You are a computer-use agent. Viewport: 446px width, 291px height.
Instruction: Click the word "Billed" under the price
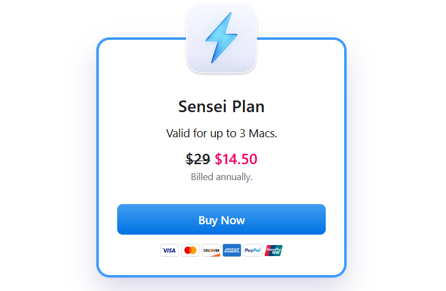pyautogui.click(x=203, y=177)
